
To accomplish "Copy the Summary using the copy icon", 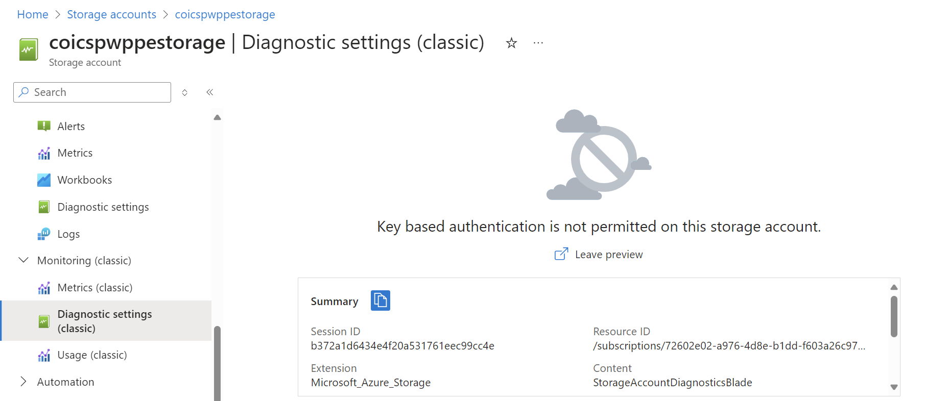I will click(380, 300).
